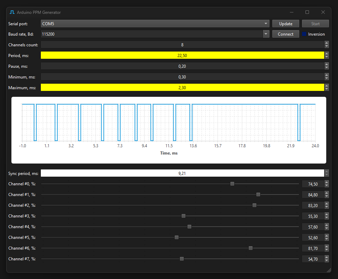Viewport: 338px width, 279px height.
Task: Increase Period with up arrow
Action: pyautogui.click(x=327, y=54)
